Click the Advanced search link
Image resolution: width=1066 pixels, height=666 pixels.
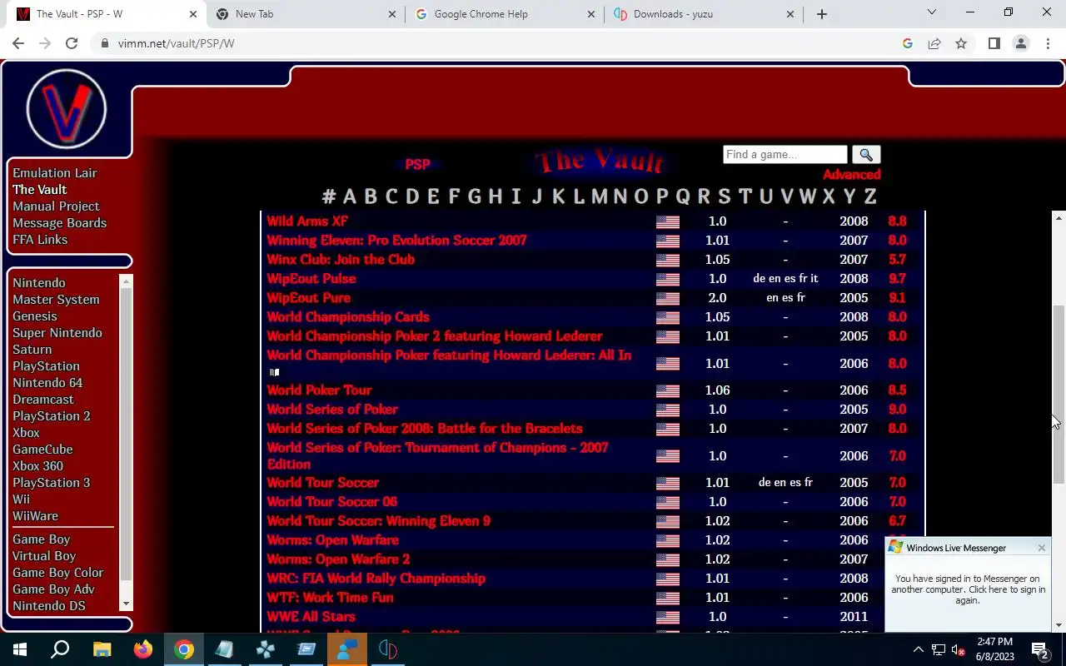tap(851, 175)
